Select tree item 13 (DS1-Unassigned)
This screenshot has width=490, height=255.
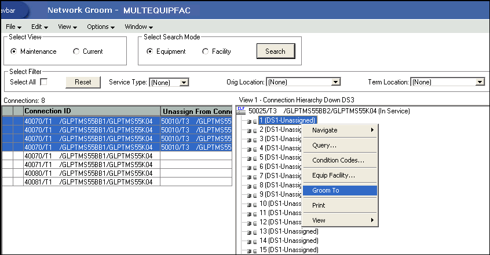coord(289,231)
